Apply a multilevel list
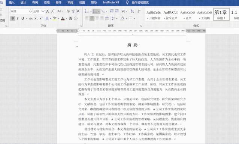Screen dimensions: 239x144 pos(103,11)
